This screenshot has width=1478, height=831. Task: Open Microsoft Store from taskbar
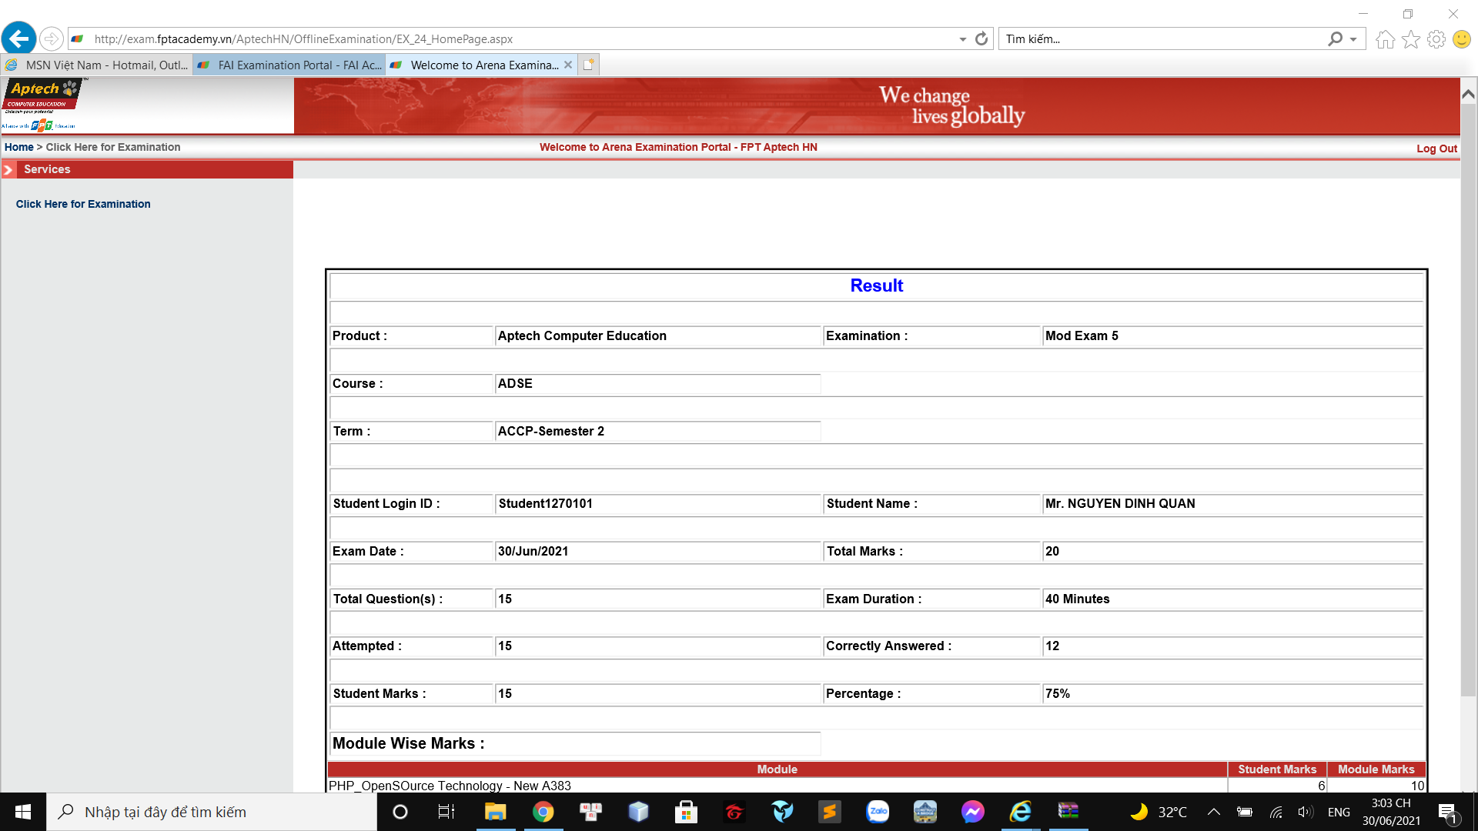[686, 812]
